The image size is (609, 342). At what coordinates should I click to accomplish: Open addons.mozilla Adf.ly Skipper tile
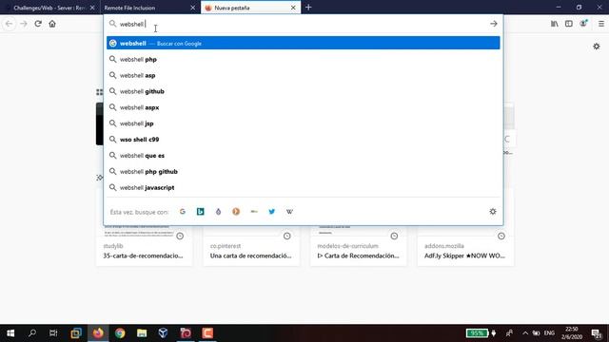(465, 246)
